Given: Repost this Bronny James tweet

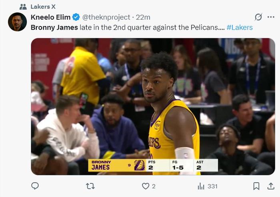Looking at the screenshot, I should [x=90, y=186].
